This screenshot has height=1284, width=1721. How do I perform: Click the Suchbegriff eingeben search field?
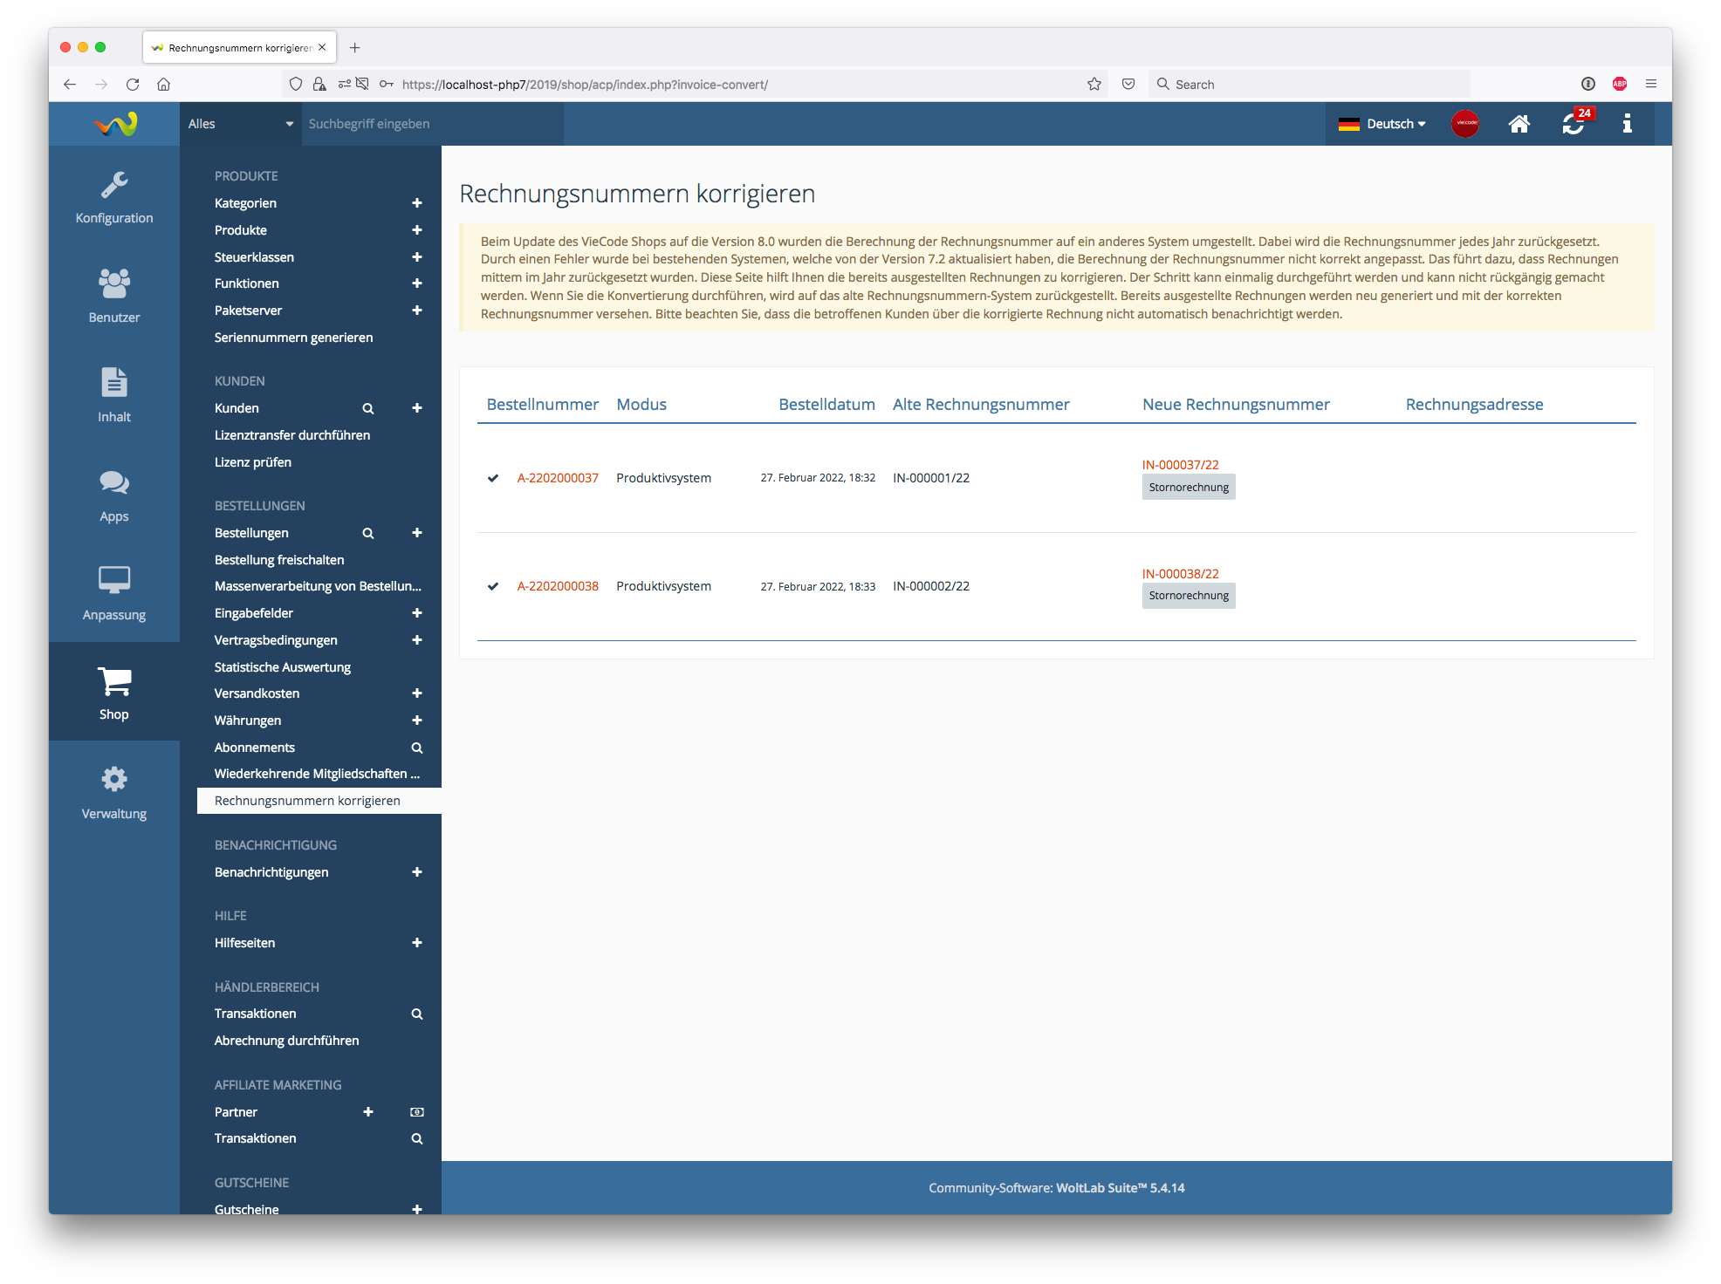point(432,124)
